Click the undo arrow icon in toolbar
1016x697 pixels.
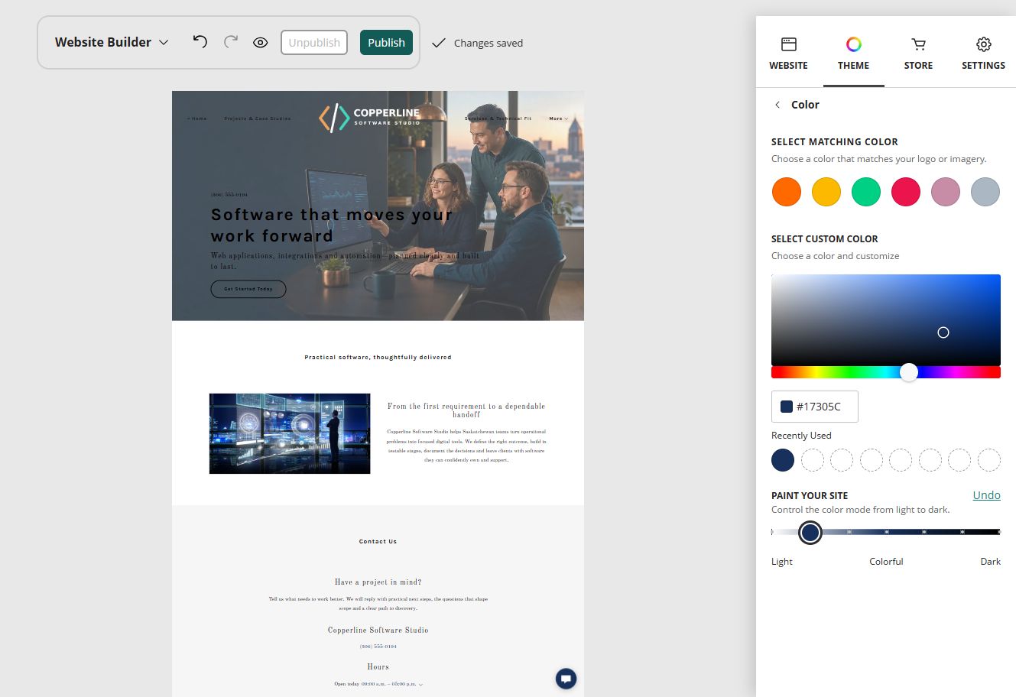[x=200, y=42]
